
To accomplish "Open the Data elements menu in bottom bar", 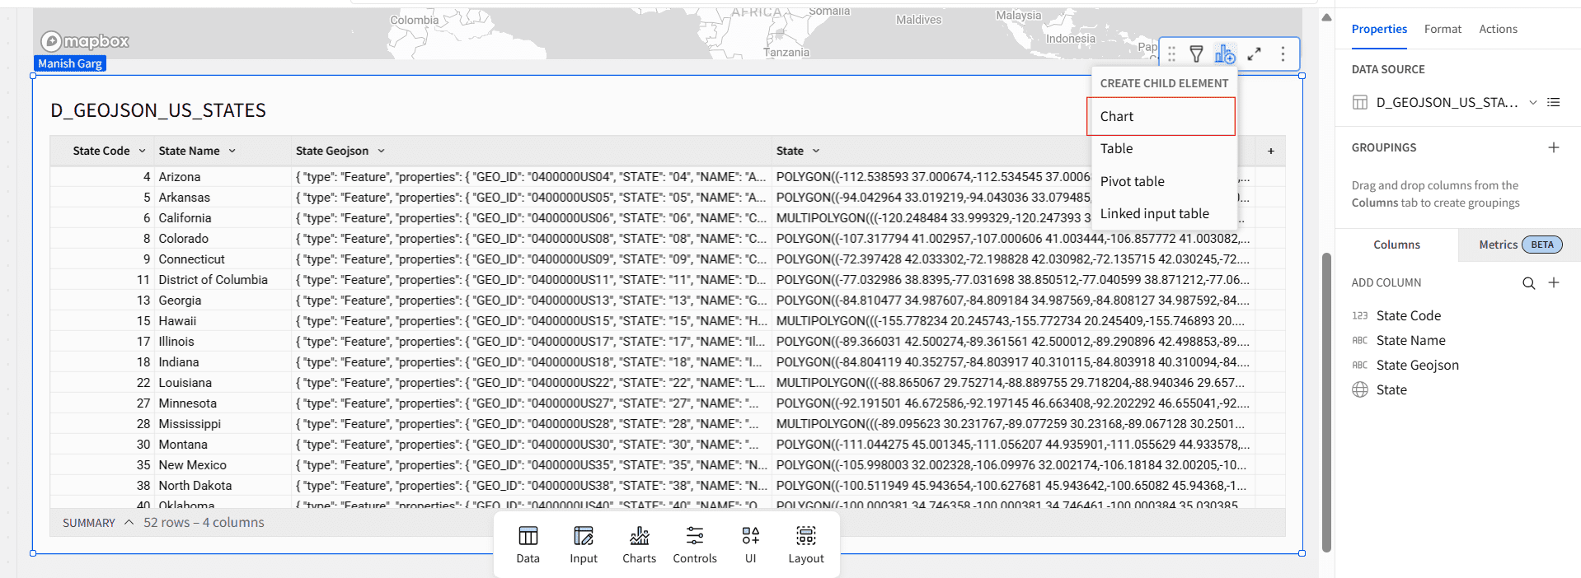I will (528, 545).
